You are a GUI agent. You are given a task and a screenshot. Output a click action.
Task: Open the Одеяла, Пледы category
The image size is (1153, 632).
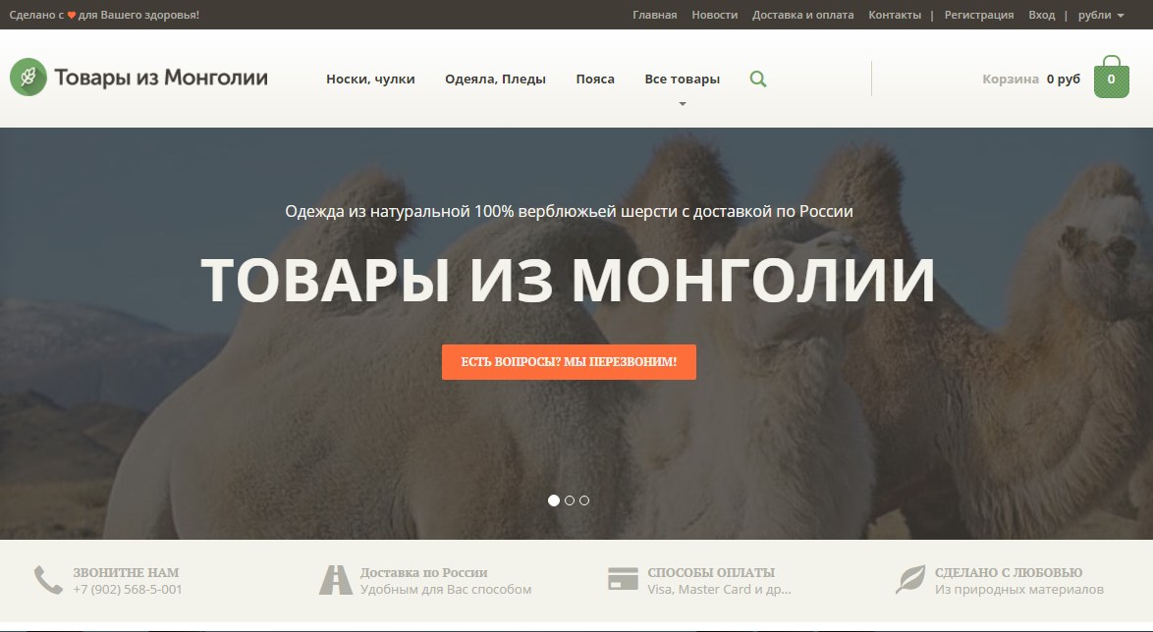pos(495,79)
